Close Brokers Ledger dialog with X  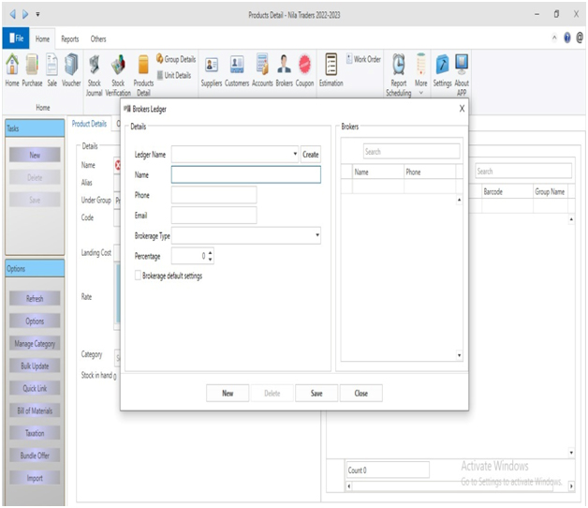click(x=462, y=109)
